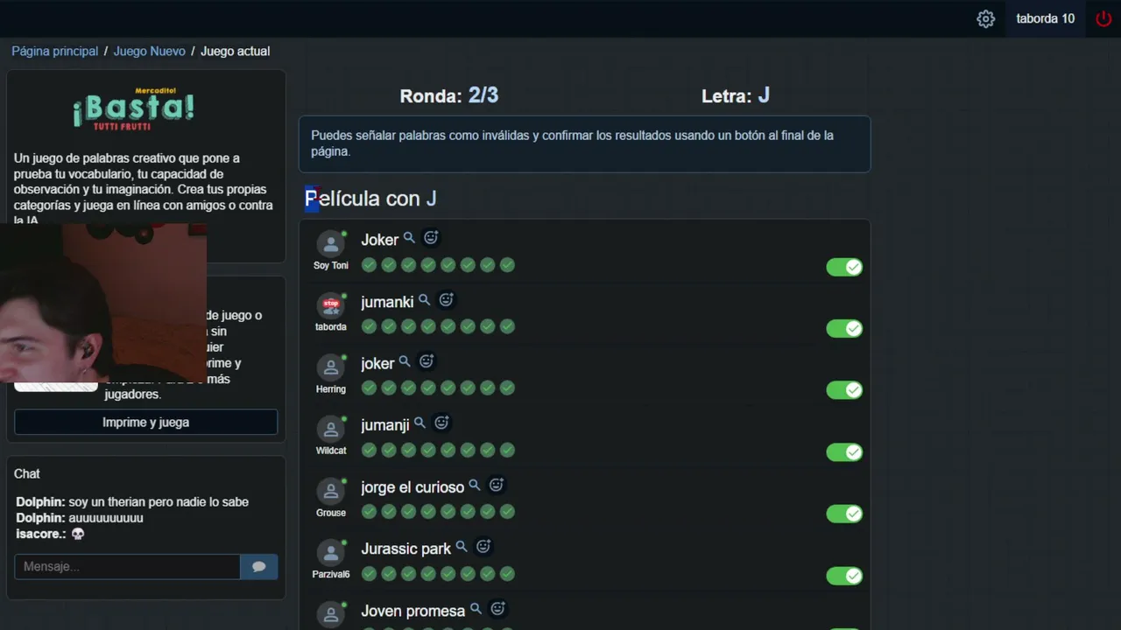Image resolution: width=1121 pixels, height=630 pixels.
Task: Click Soy Toni's avatar icon
Action: tap(330, 244)
